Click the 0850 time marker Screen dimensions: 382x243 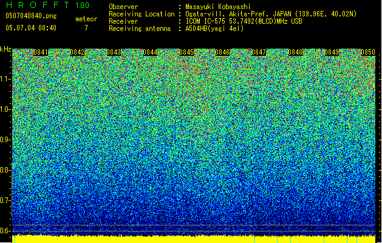(368, 52)
